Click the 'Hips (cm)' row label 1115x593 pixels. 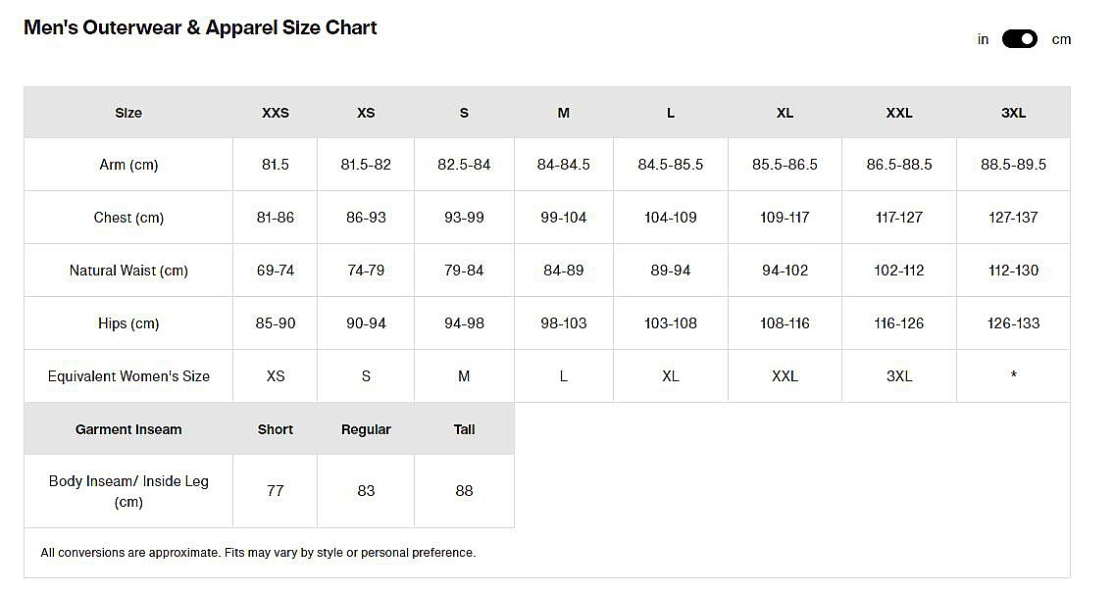point(128,323)
